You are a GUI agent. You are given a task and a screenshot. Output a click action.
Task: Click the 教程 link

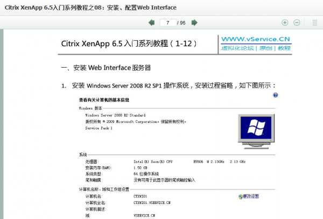tap(284, 48)
